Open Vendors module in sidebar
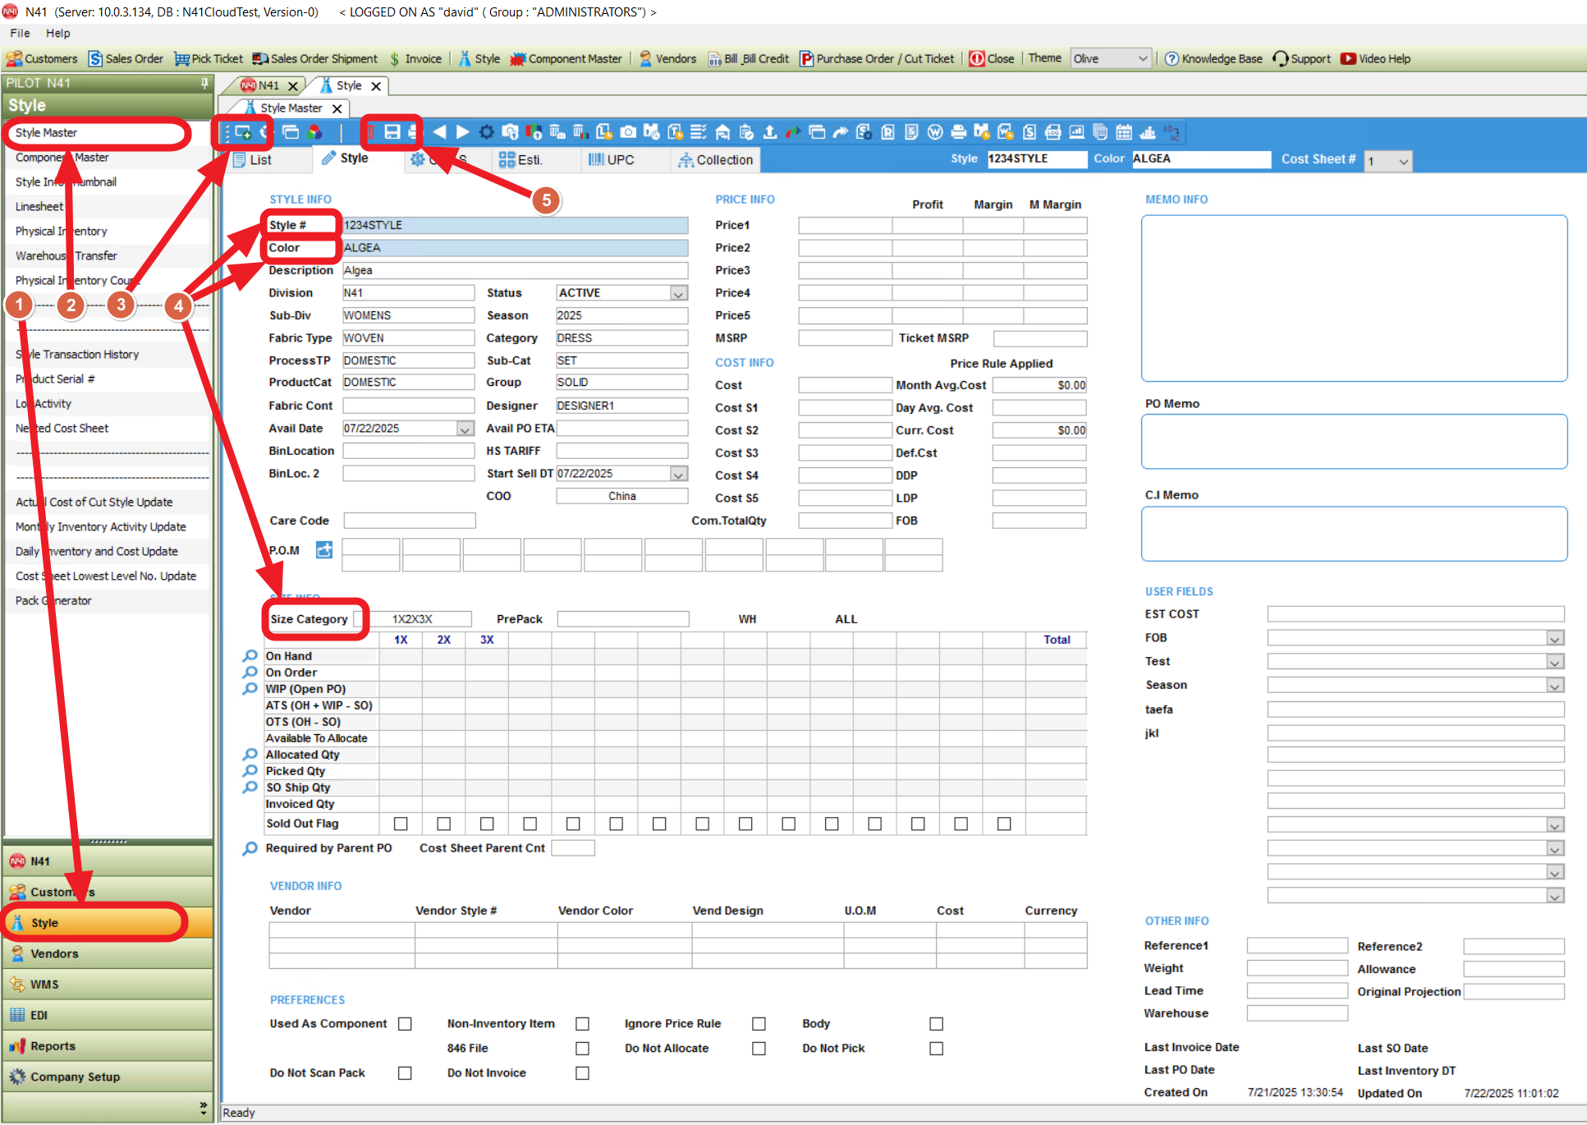Image resolution: width=1587 pixels, height=1125 pixels. pyautogui.click(x=54, y=953)
